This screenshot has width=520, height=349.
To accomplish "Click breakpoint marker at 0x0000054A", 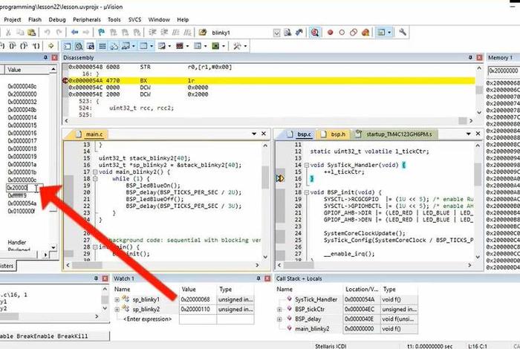I will [x=65, y=80].
